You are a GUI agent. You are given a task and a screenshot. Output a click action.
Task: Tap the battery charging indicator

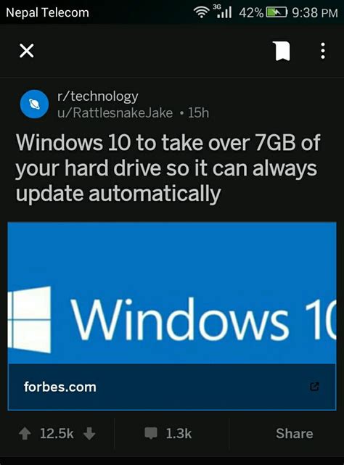277,12
